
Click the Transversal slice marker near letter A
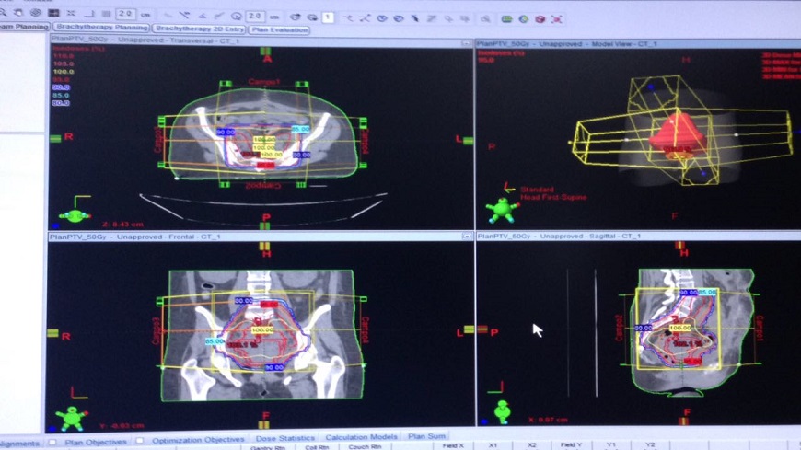pos(265,51)
